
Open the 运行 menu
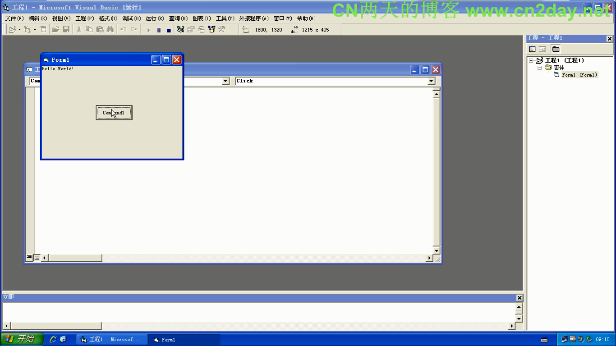tap(155, 18)
